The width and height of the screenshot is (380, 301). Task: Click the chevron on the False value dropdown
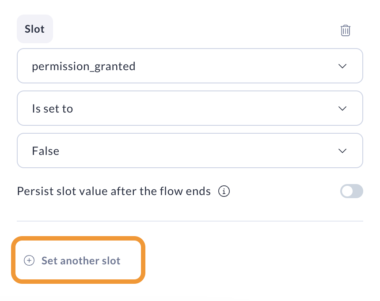coord(342,150)
